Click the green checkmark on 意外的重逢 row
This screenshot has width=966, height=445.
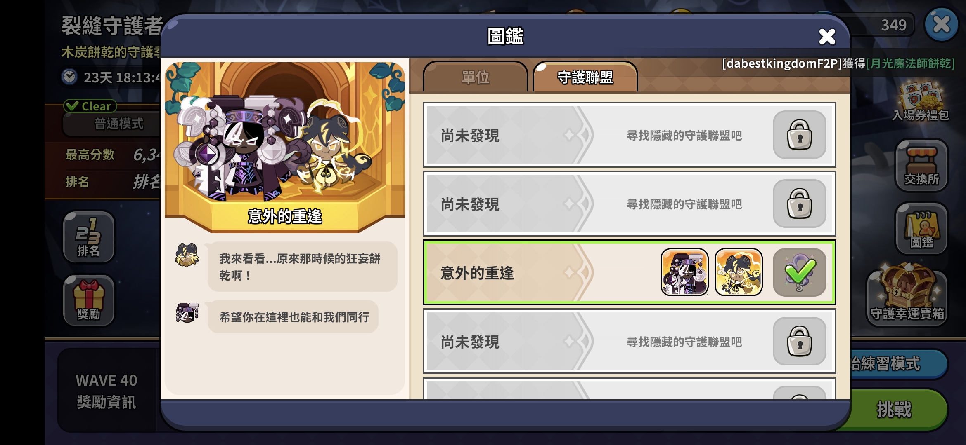[800, 272]
